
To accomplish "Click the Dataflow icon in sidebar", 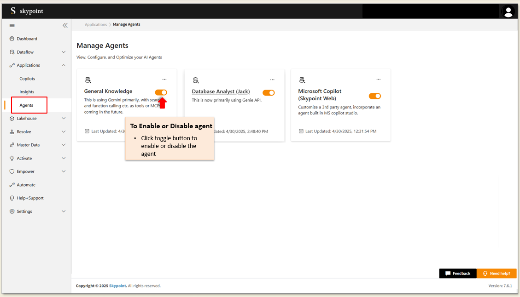I will 12,52.
